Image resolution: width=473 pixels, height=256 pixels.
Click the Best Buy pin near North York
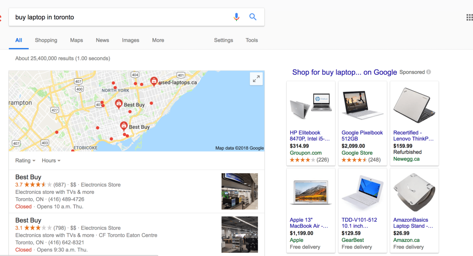[119, 104]
